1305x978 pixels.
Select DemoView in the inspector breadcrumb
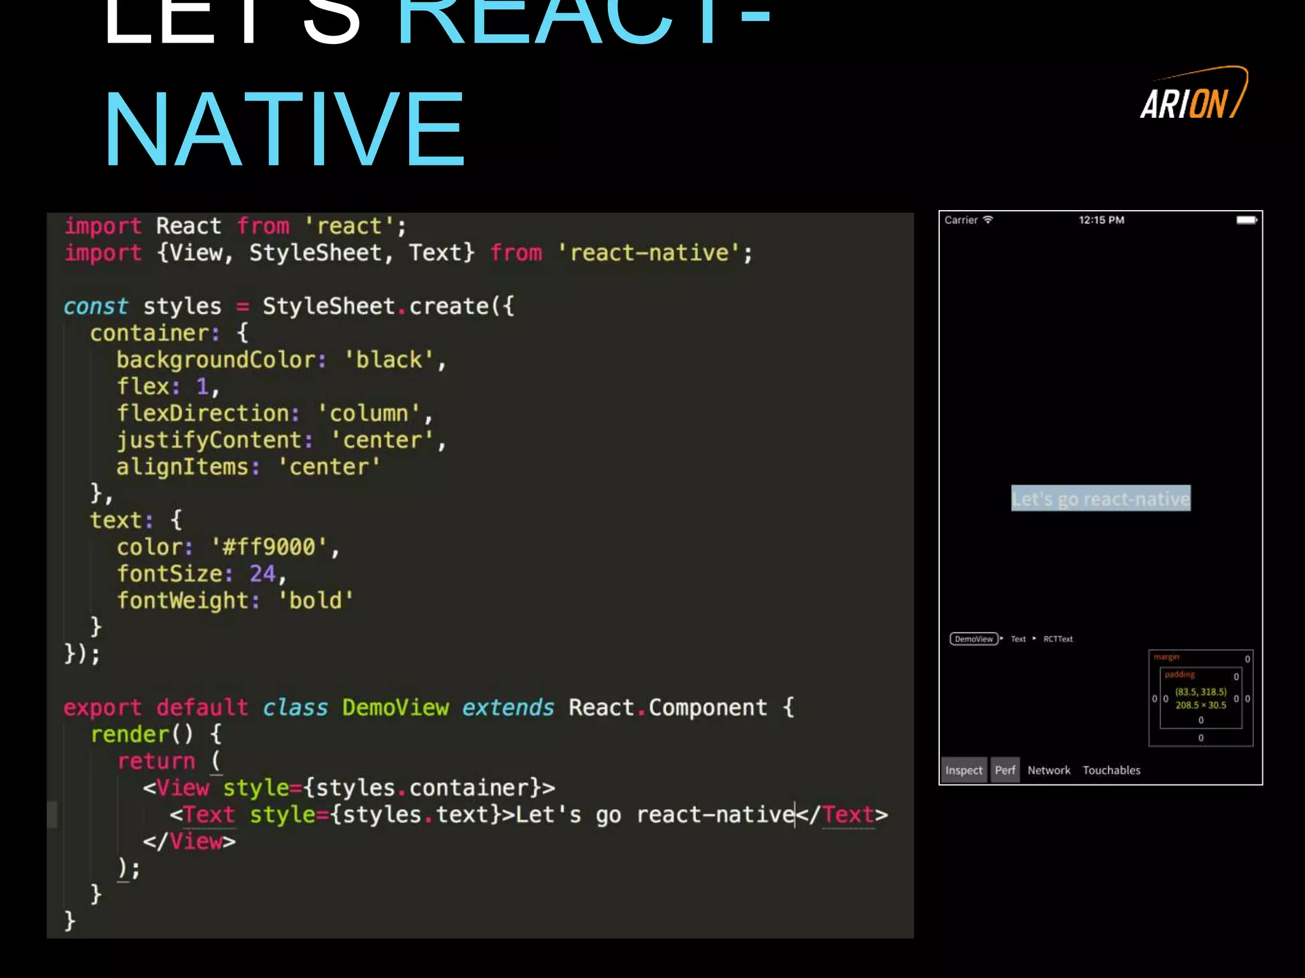974,639
